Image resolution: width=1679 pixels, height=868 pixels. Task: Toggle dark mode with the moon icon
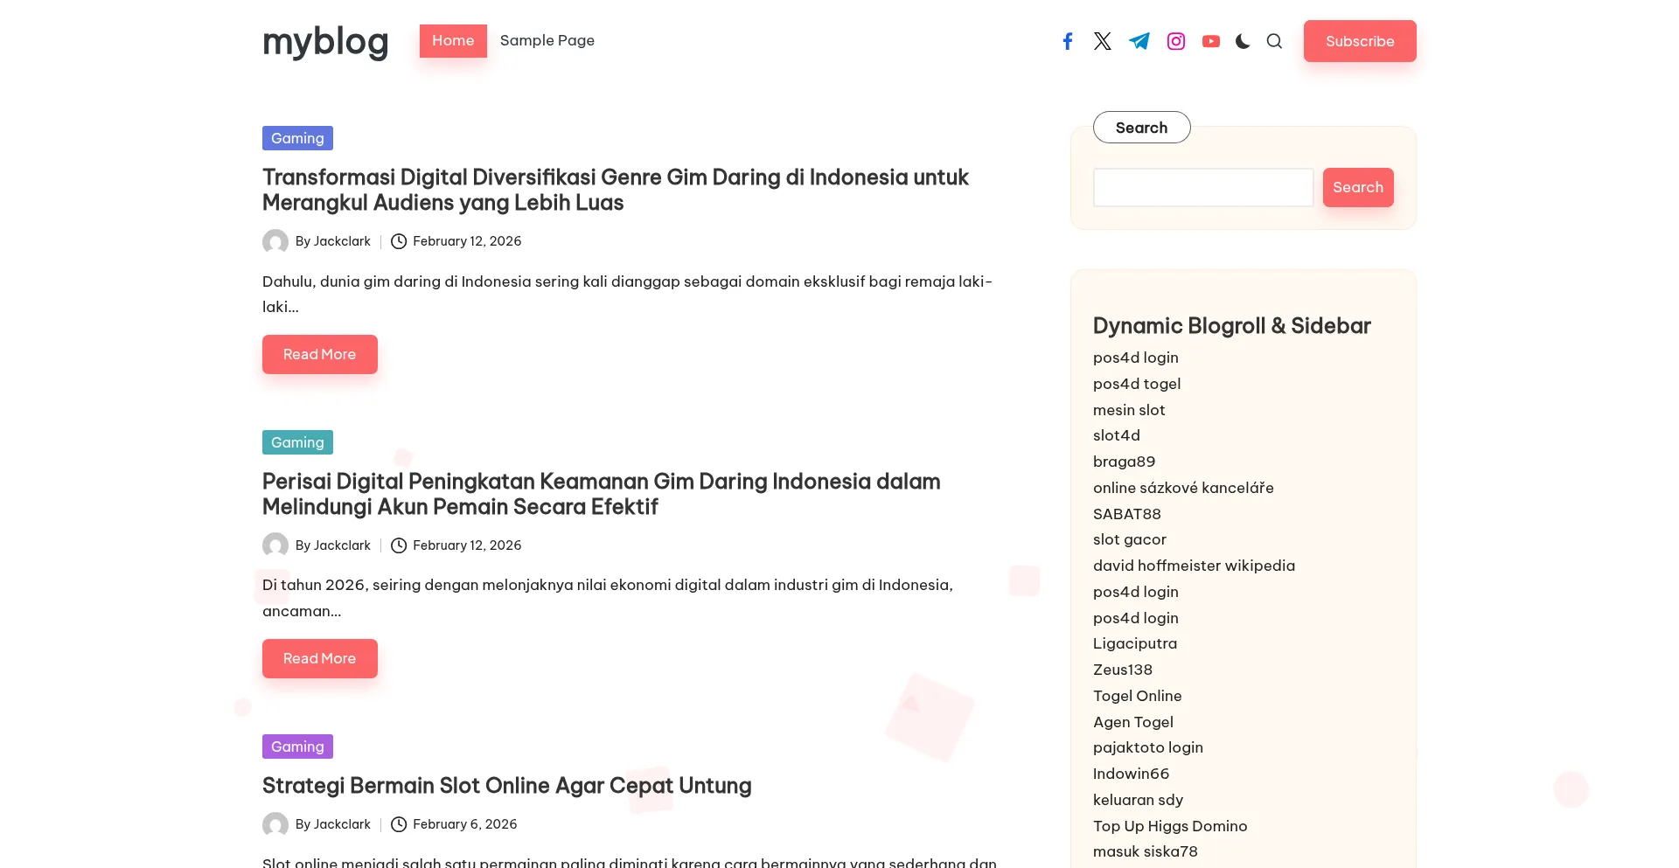(x=1243, y=41)
